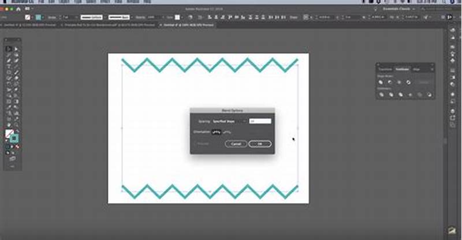Open the Stroke panel from the dock
The width and height of the screenshot is (462, 240).
452,71
